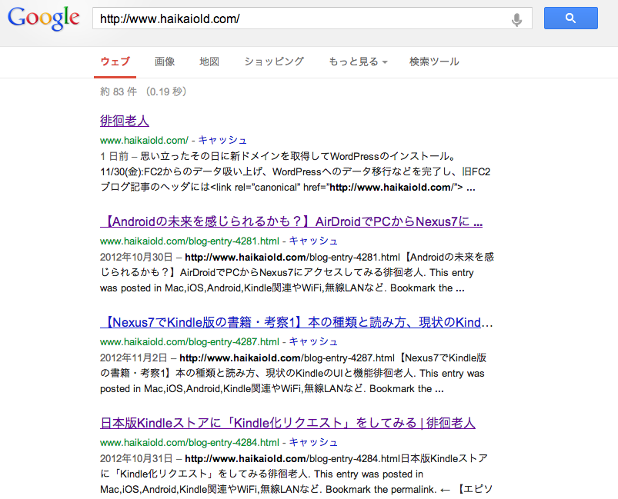Open the Nexus7でKindle版の書籍 result title
The height and width of the screenshot is (499, 618).
click(296, 323)
